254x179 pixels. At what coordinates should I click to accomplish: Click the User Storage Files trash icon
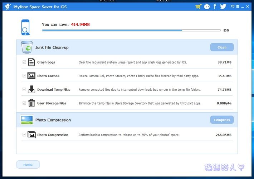pyautogui.click(x=31, y=103)
